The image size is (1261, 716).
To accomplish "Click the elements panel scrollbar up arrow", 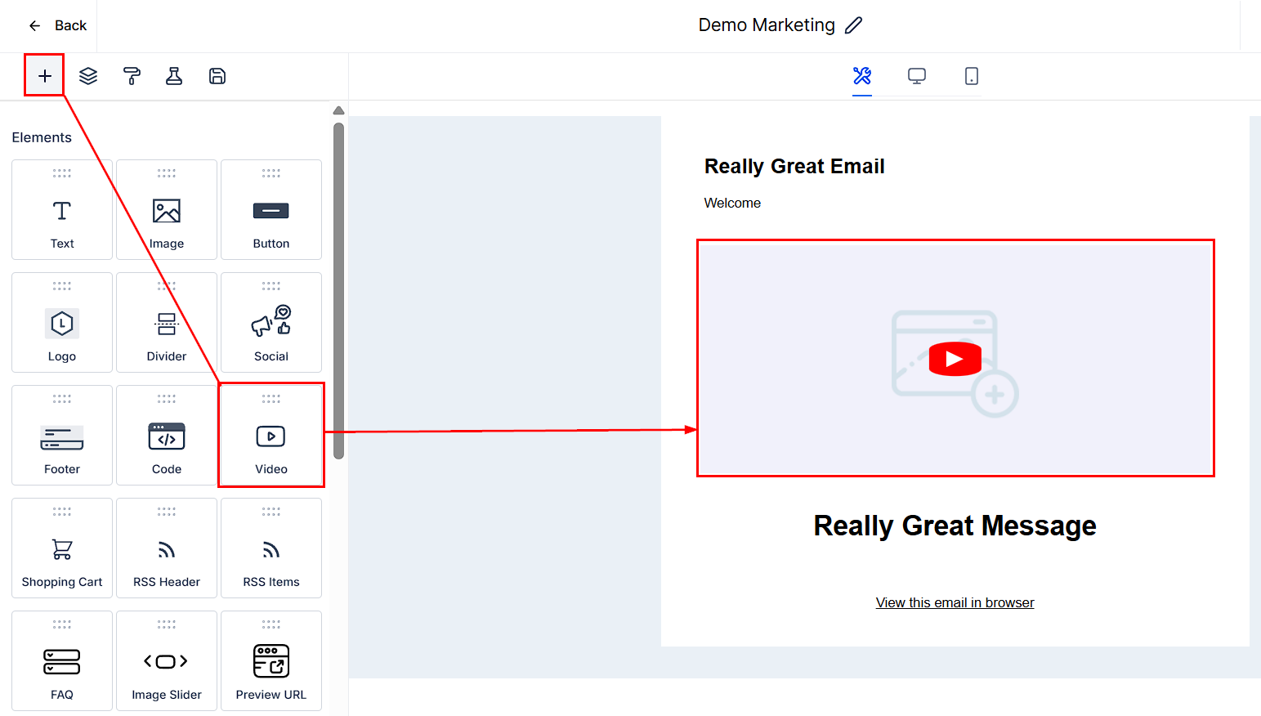I will click(338, 110).
